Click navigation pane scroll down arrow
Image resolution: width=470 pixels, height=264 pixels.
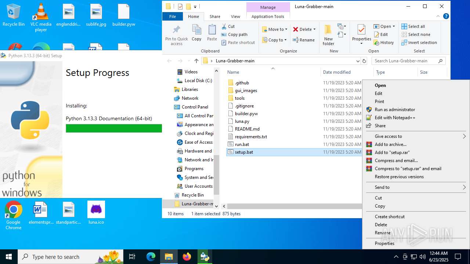tap(216, 206)
